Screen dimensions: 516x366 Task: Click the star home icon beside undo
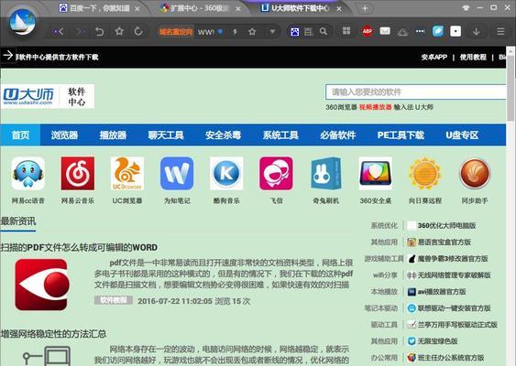(x=119, y=31)
